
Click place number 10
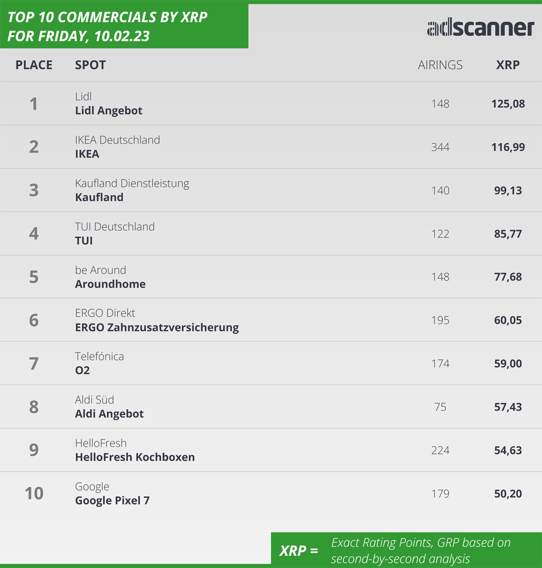click(x=34, y=493)
